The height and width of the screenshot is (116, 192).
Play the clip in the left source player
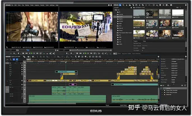(x=32, y=53)
